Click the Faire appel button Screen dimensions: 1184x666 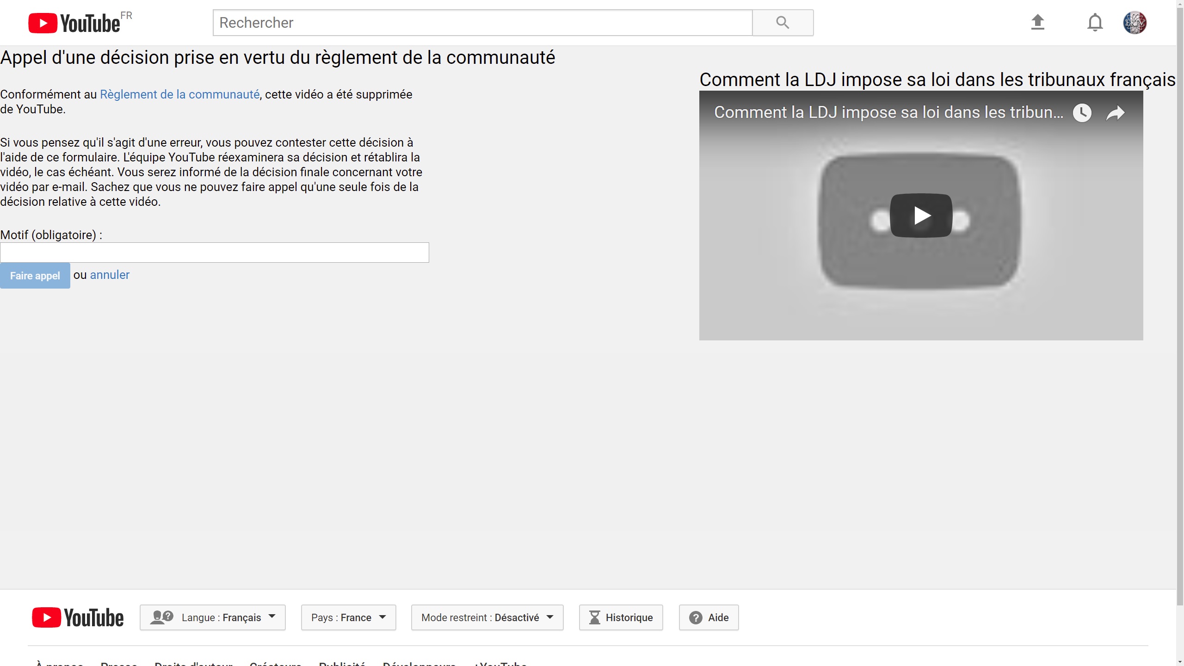point(35,276)
